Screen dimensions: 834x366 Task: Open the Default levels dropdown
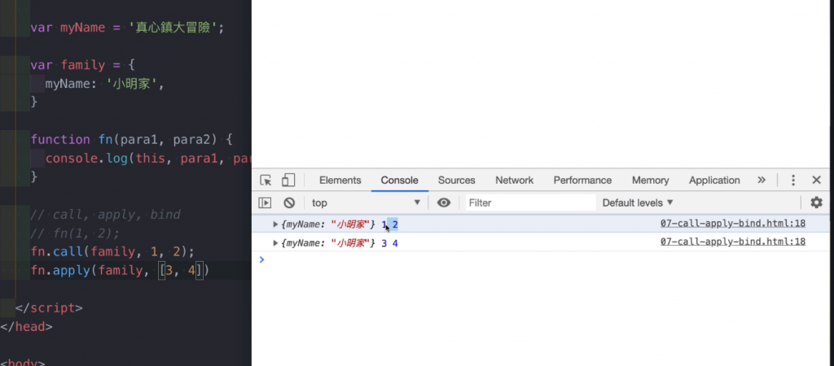click(x=638, y=203)
